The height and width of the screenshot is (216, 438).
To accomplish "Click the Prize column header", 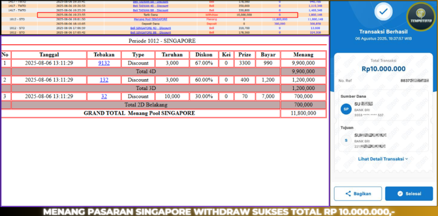I will [245, 55].
